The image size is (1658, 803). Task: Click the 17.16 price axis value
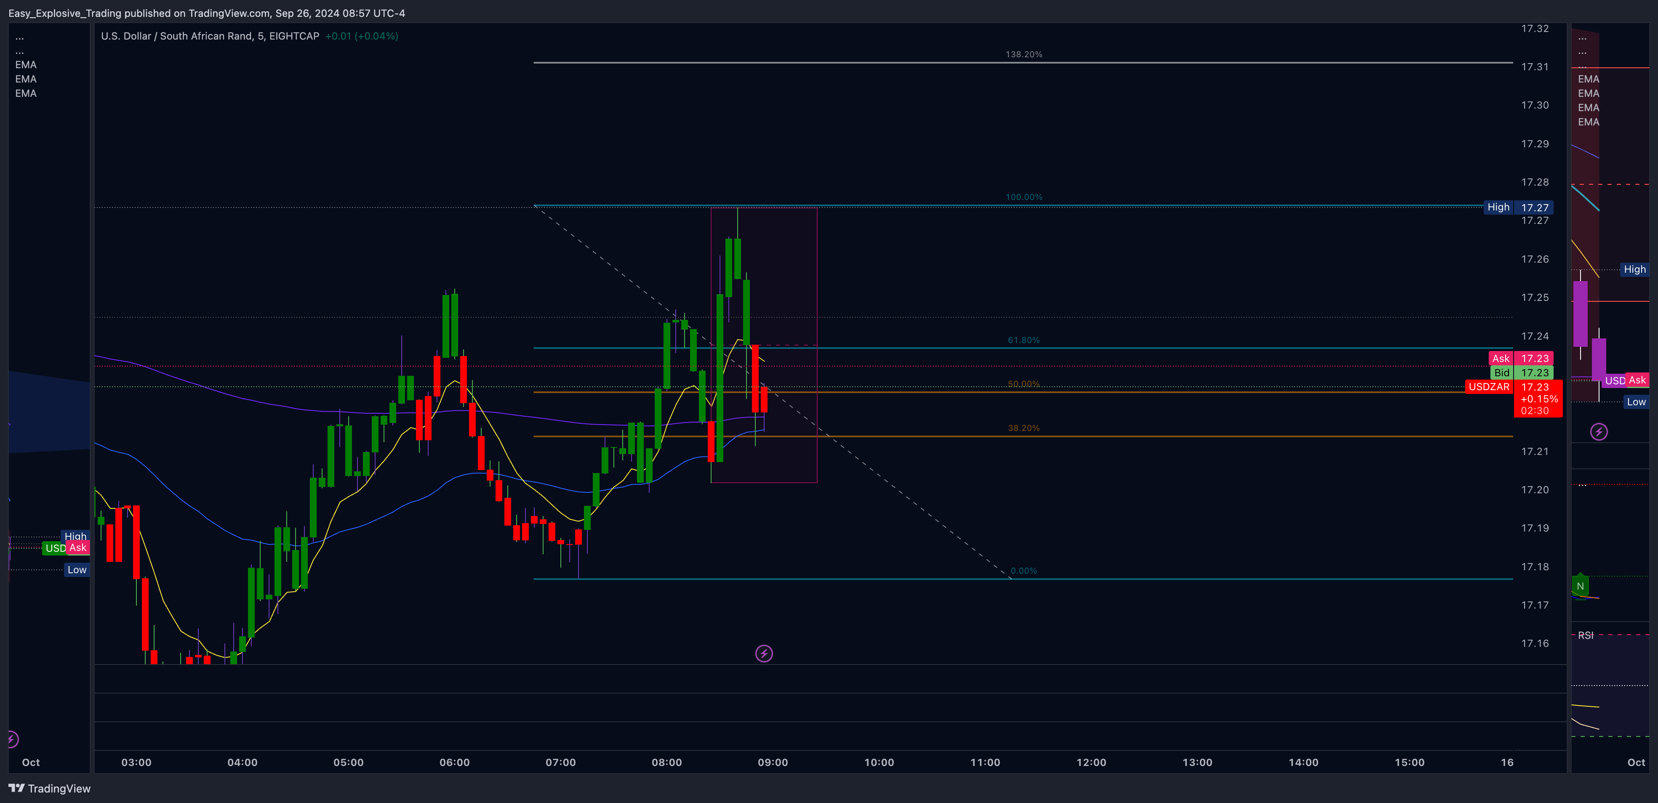[x=1534, y=643]
